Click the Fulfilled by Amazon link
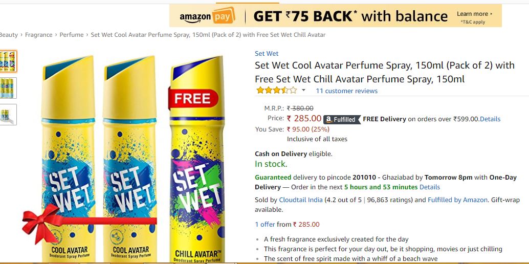Viewport: 529px width, 264px height. point(457,200)
